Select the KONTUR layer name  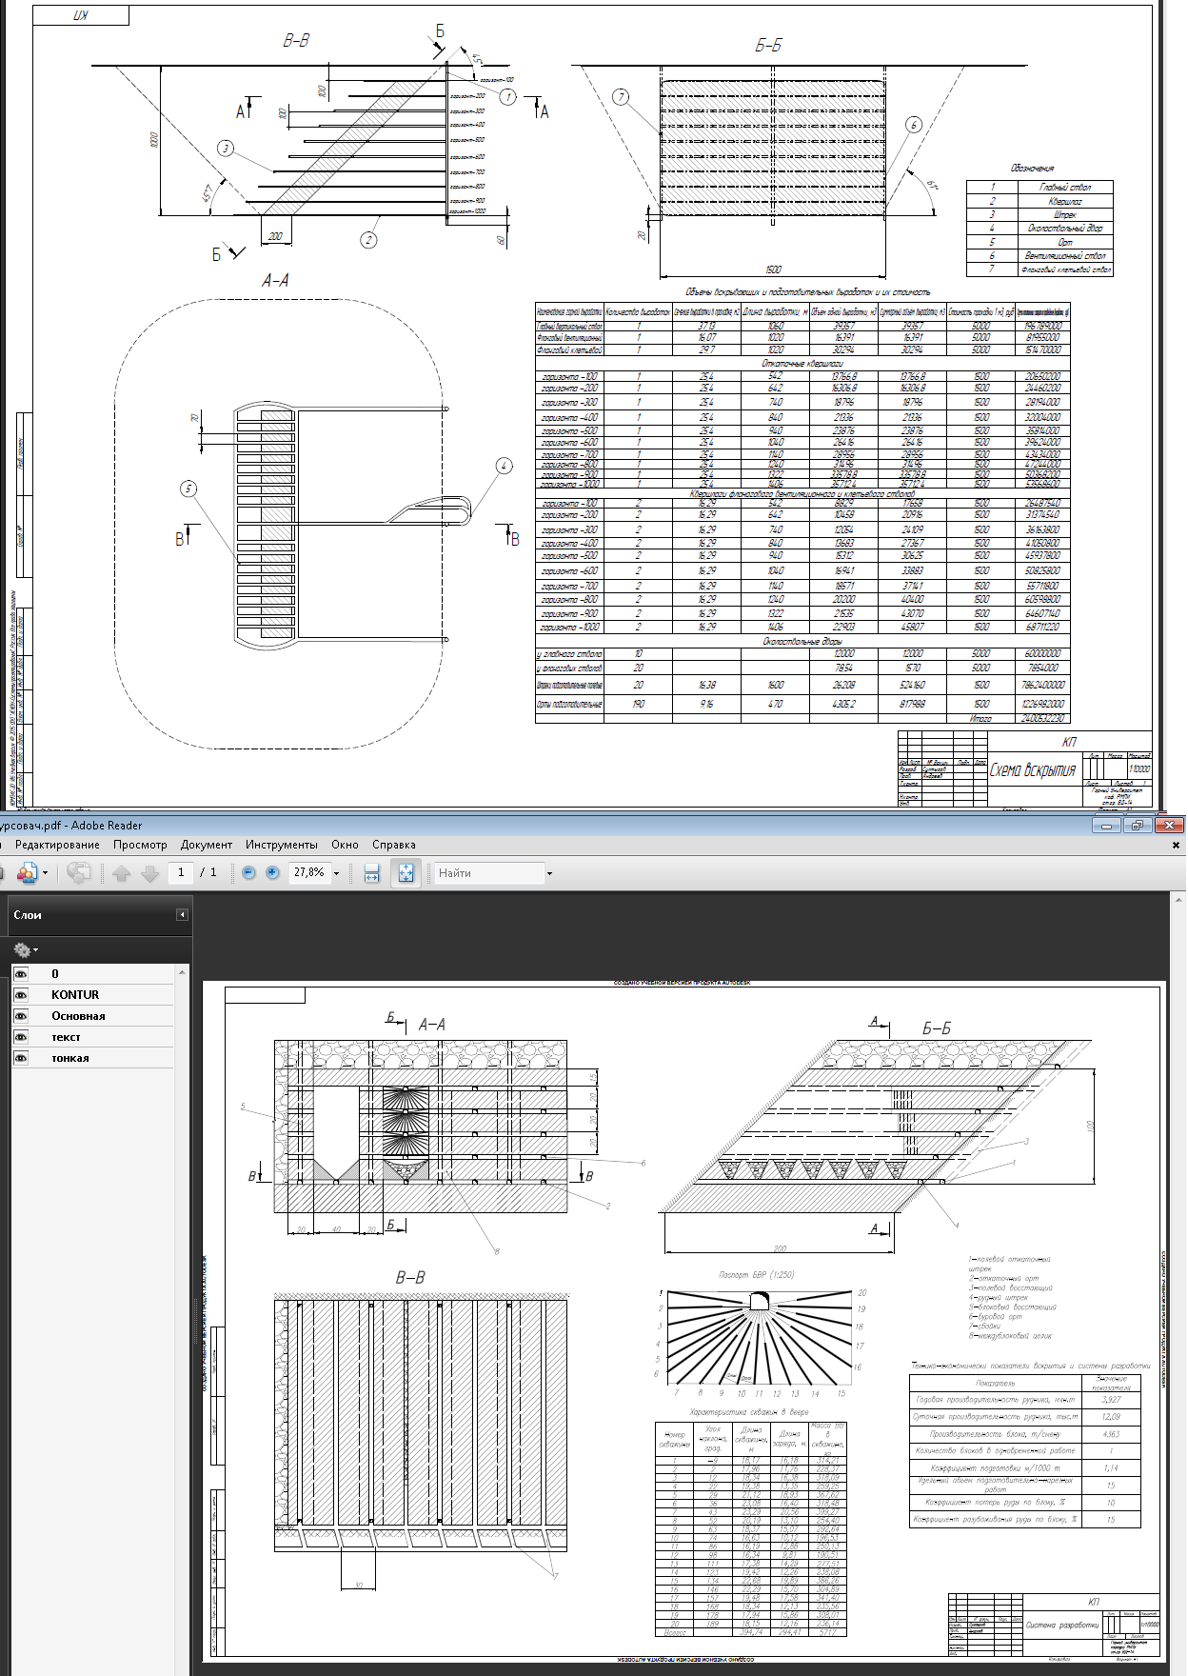pos(75,995)
